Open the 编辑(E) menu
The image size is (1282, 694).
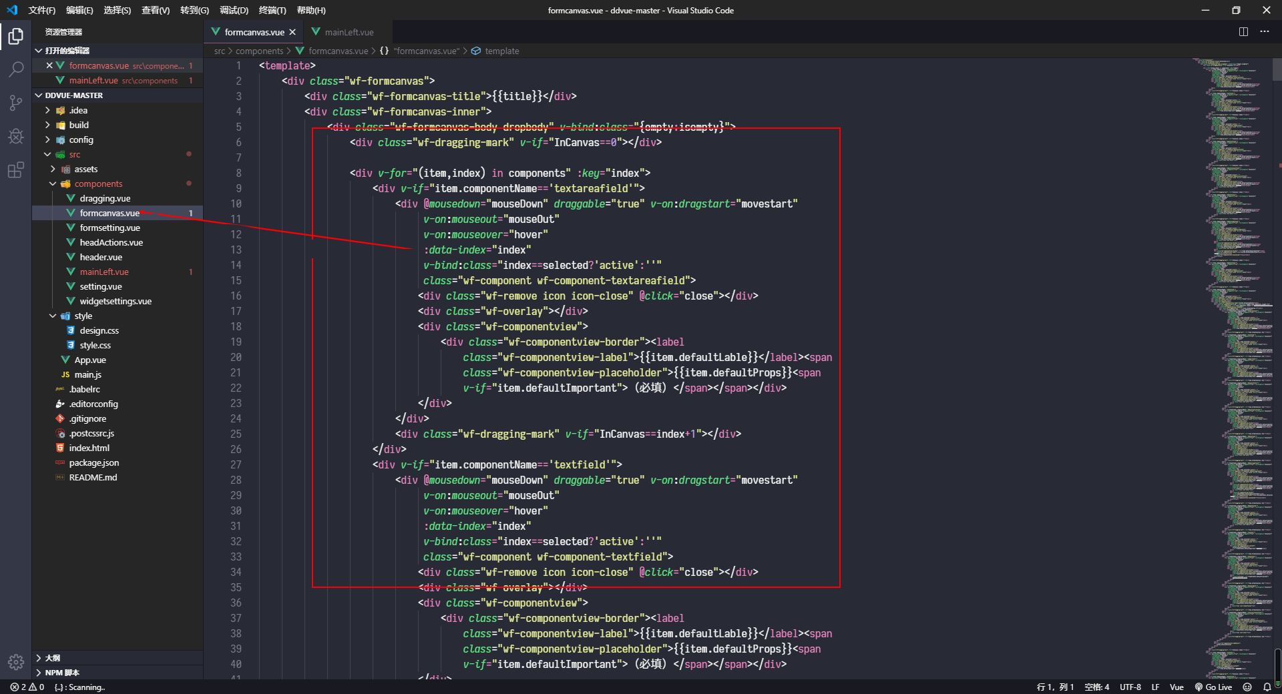pyautogui.click(x=80, y=10)
